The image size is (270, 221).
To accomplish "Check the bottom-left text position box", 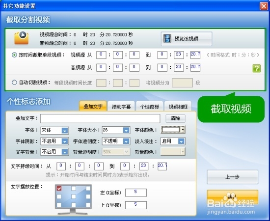I will point(59,205).
